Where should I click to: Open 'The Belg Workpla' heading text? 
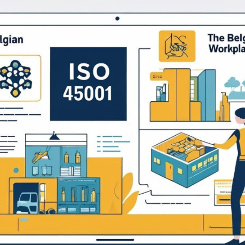(226, 43)
